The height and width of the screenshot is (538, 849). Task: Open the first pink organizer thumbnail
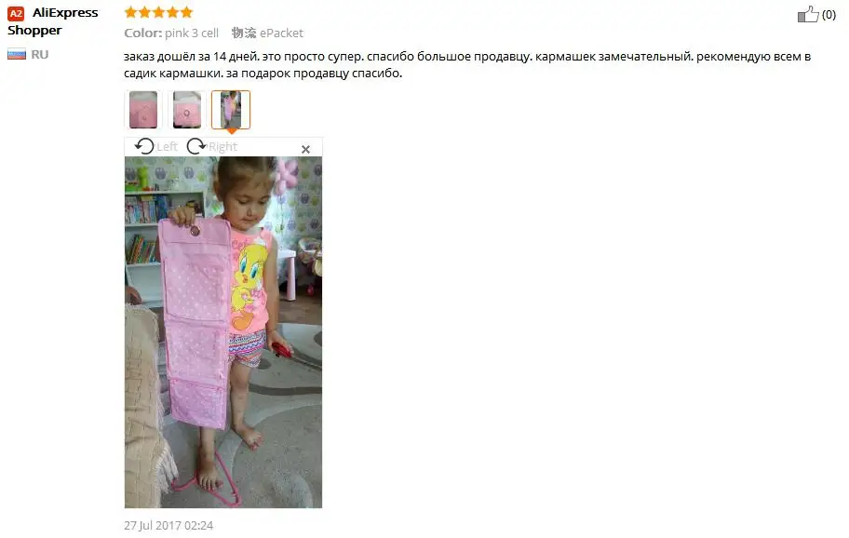[143, 109]
